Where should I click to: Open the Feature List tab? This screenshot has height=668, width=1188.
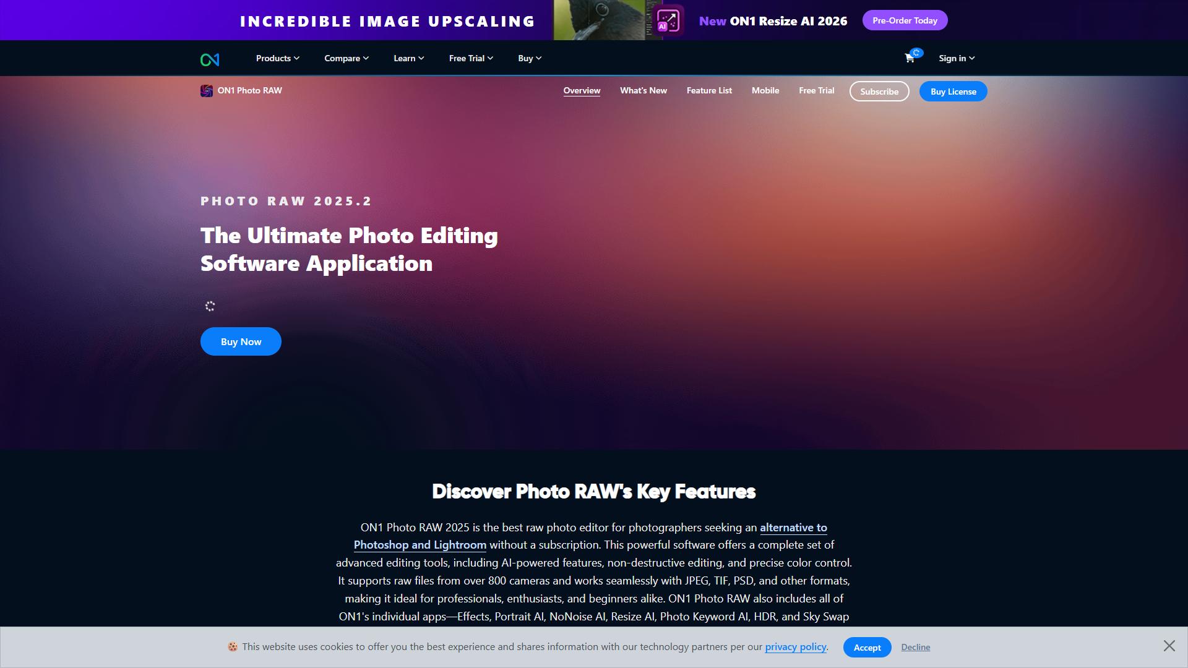pos(709,90)
